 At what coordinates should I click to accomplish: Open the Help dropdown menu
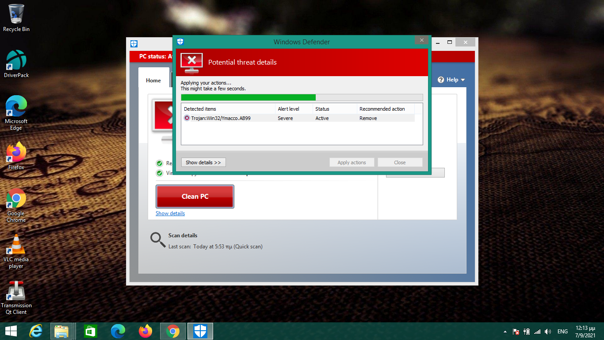[451, 80]
